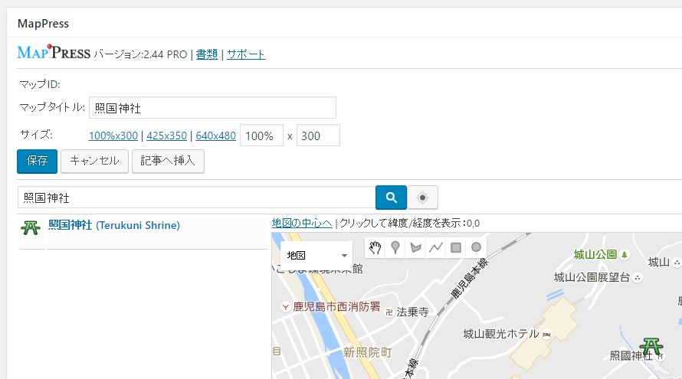Image resolution: width=682 pixels, height=379 pixels.
Task: Select the marker drawing tool
Action: pyautogui.click(x=395, y=248)
